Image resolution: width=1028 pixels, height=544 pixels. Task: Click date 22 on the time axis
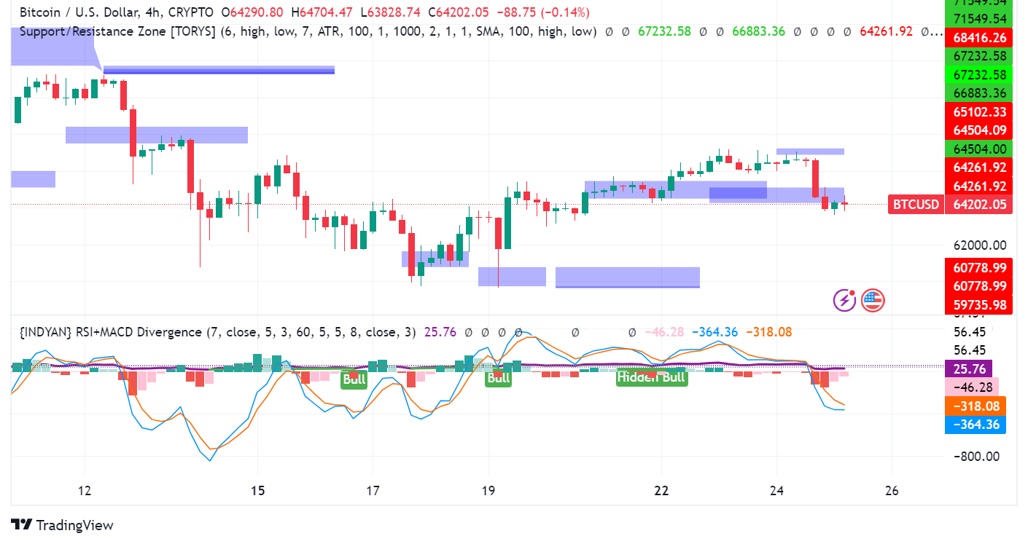[661, 490]
